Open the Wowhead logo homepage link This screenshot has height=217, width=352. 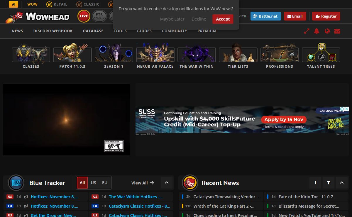click(x=38, y=17)
